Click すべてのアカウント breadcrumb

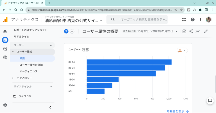[55, 17]
